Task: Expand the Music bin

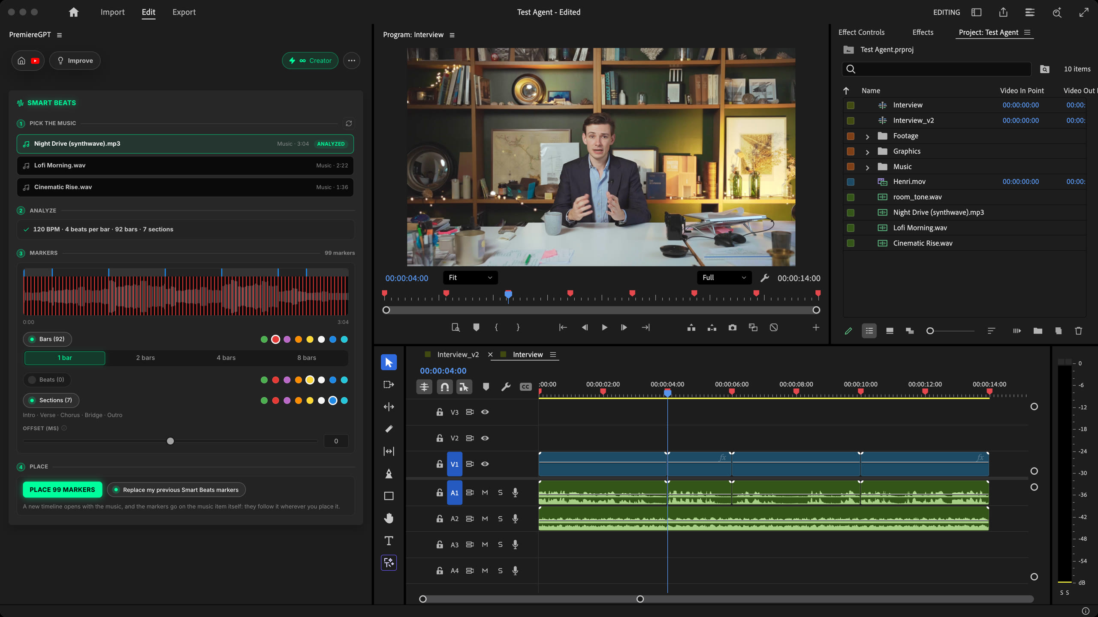Action: coord(867,167)
